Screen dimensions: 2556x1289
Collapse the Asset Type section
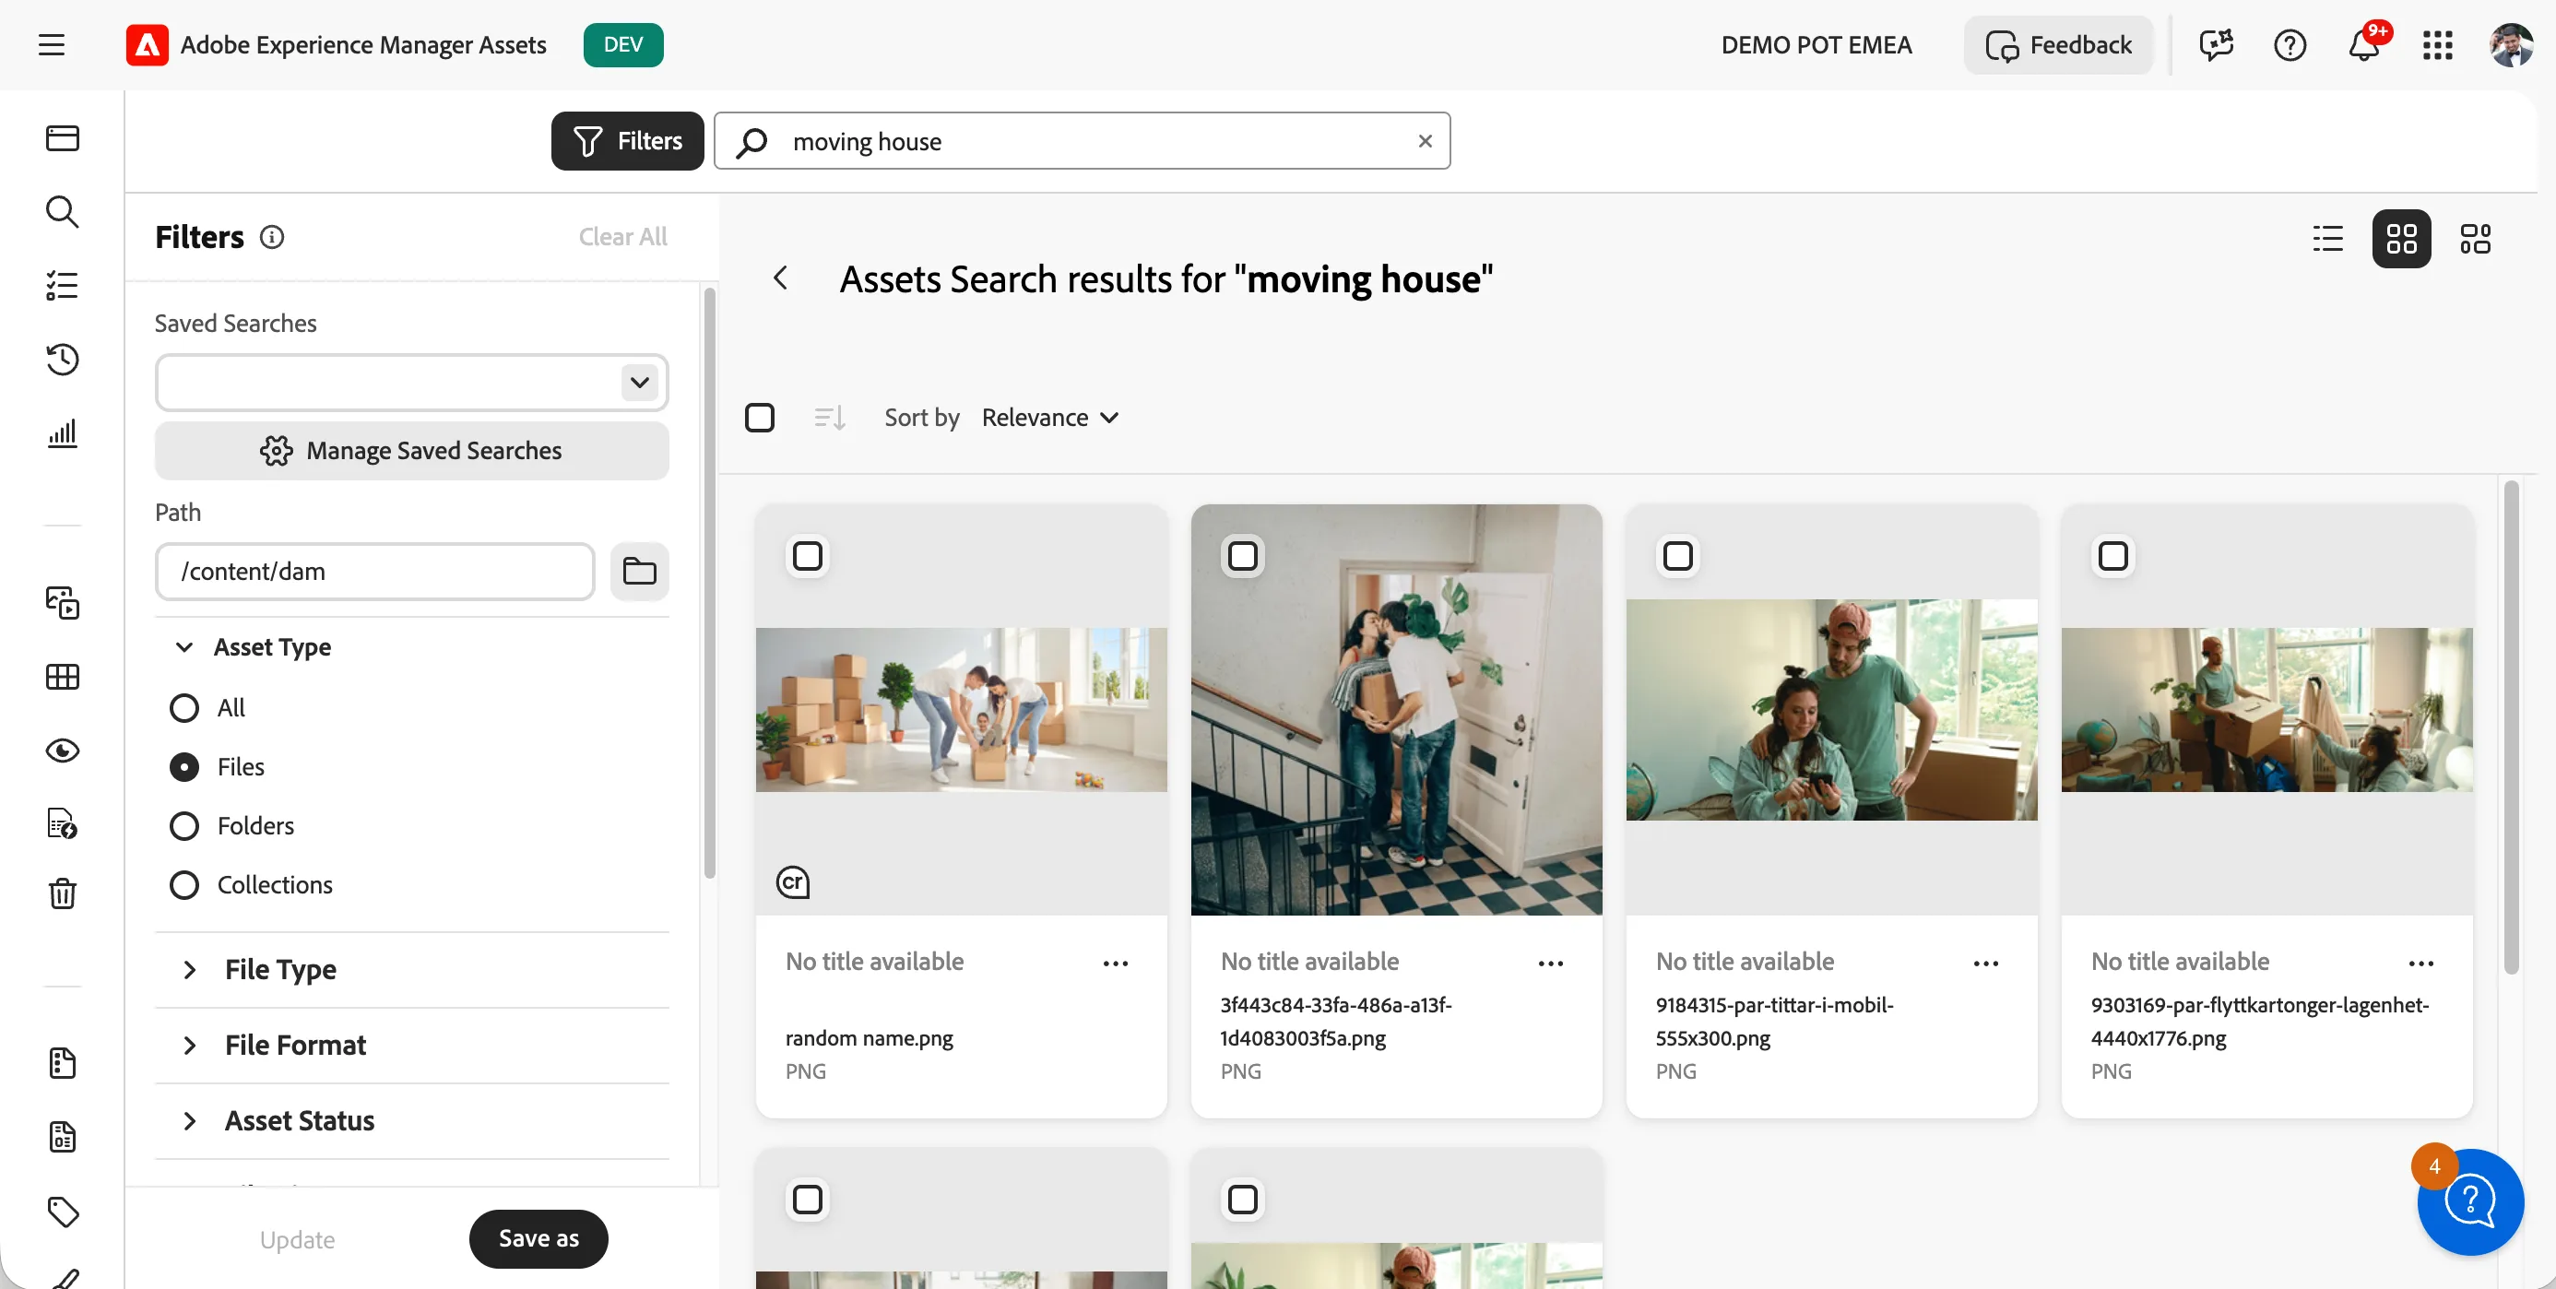(x=184, y=647)
